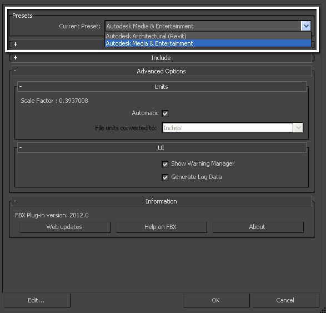Click the About button
Image resolution: width=326 pixels, height=313 pixels.
258,227
